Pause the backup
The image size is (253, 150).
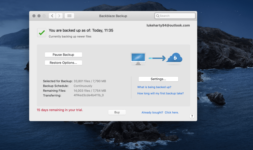coord(63,55)
